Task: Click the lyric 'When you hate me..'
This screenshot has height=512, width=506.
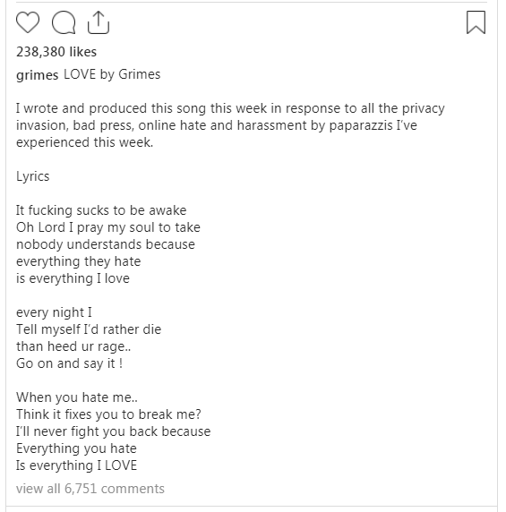Action: (77, 397)
